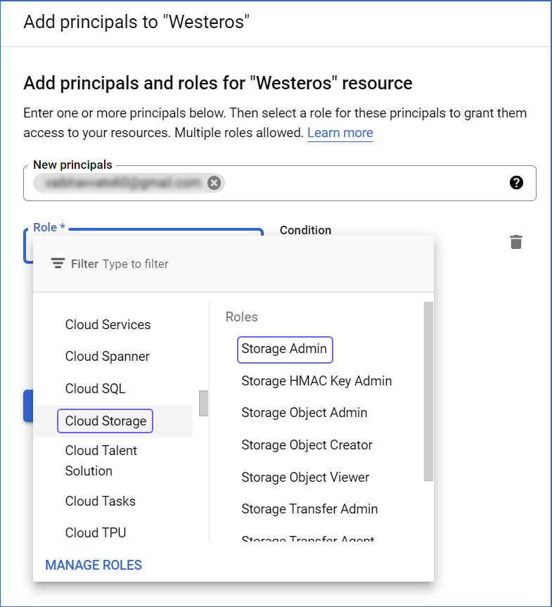Select Storage HMAC Key Admin role
This screenshot has height=607, width=552.
click(x=316, y=381)
